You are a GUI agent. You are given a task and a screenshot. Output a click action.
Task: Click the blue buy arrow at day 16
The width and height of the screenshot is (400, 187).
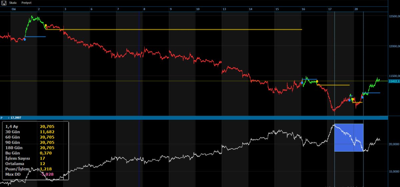pyautogui.click(x=302, y=82)
